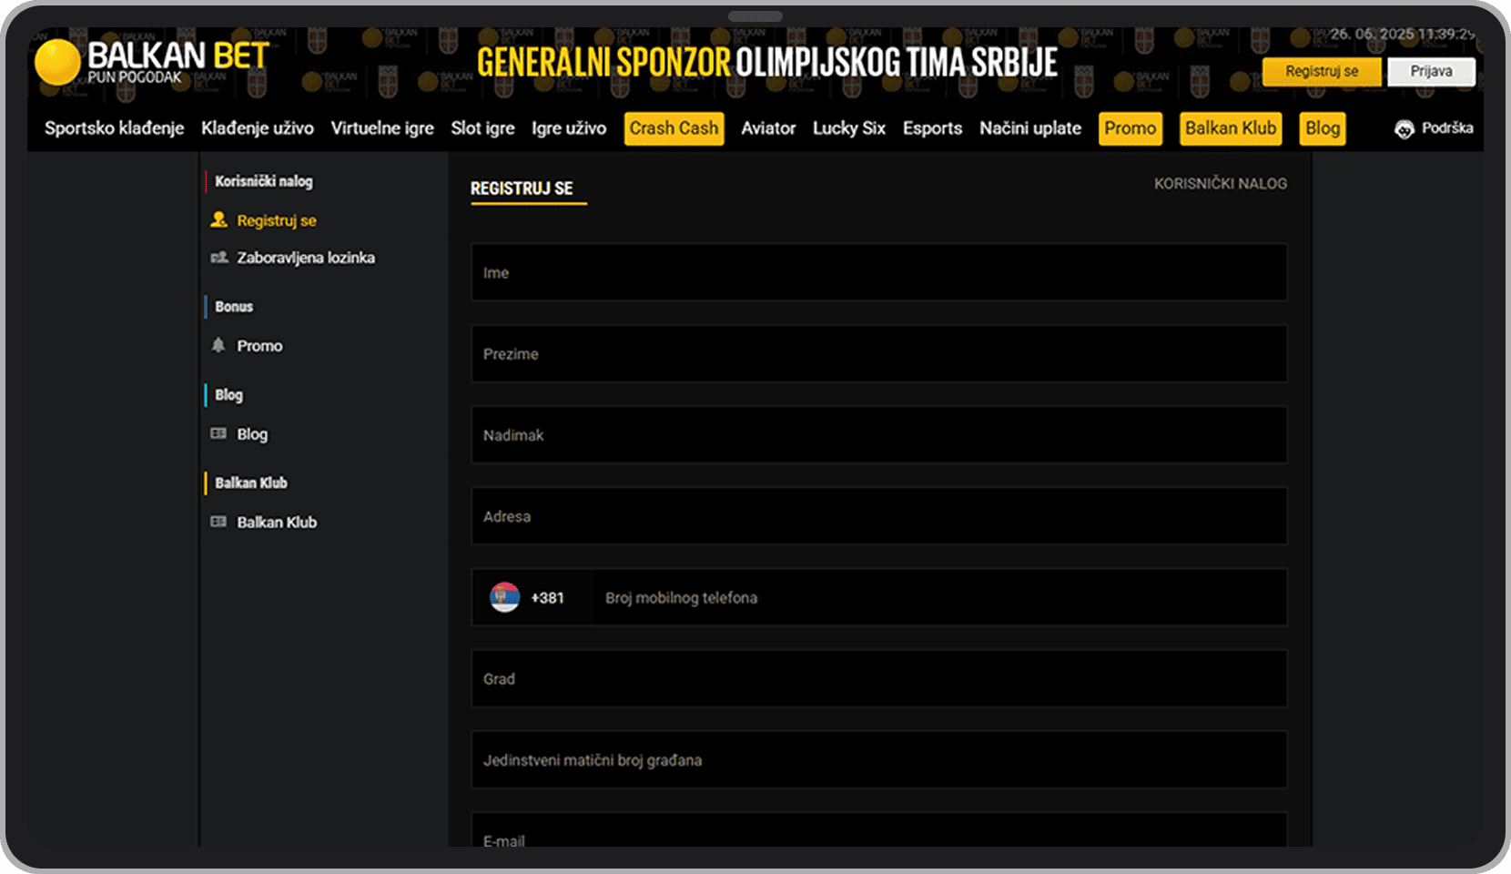Click the Promo bell icon in sidebar
This screenshot has width=1511, height=874.
click(x=218, y=345)
